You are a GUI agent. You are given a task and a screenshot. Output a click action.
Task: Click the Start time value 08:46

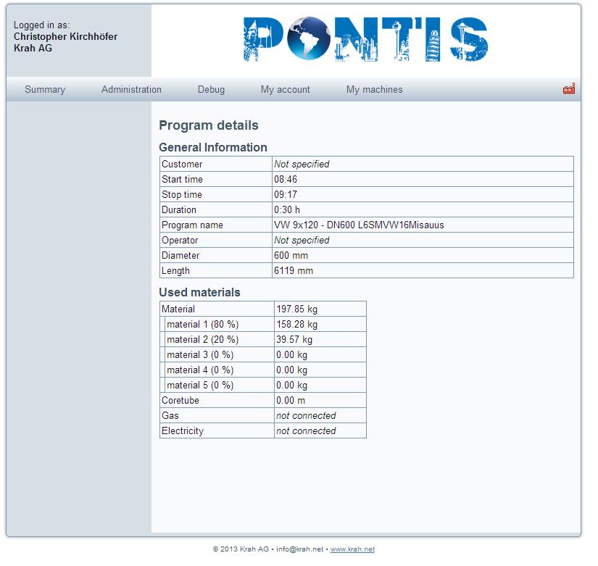point(286,180)
